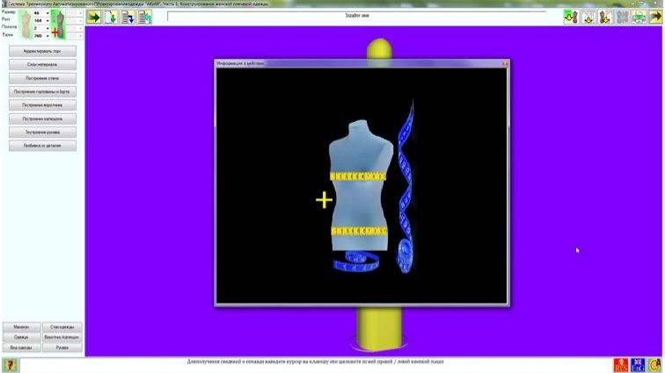665x373 pixels.
Task: Switch to Russian with the red RUS icon
Action: [x=621, y=365]
